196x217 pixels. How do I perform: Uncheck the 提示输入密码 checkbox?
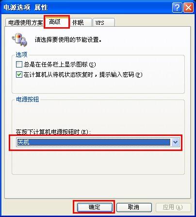(x=19, y=75)
